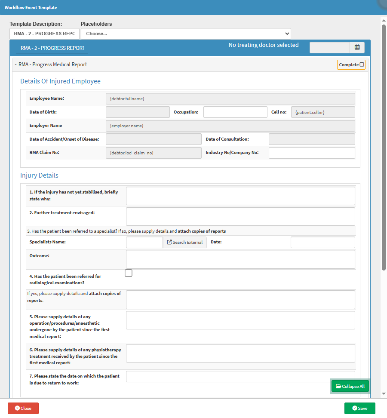Click the Further treatment envisaged text area
Image resolution: width=387 pixels, height=418 pixels.
click(240, 216)
